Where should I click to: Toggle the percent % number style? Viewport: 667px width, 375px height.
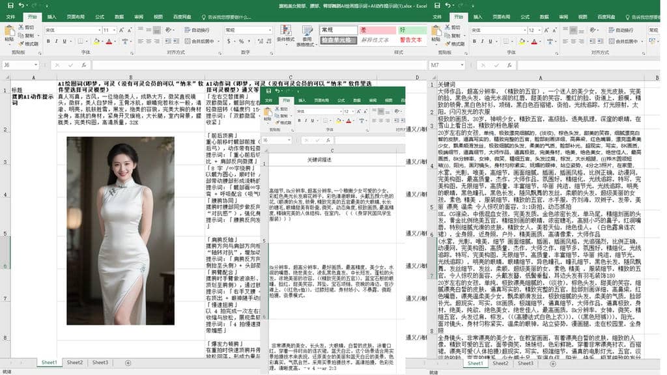(241, 41)
